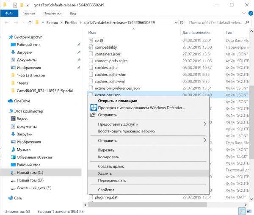Select content-prefs.sqlite file

(x=111, y=61)
